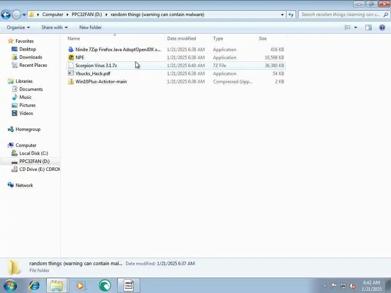Sort by the Name column header
Viewport: 391px width, 293px height.
(x=74, y=39)
